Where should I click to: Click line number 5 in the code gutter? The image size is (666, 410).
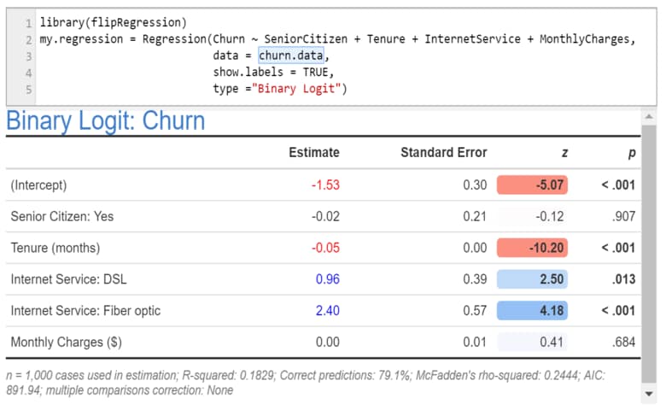pos(28,89)
